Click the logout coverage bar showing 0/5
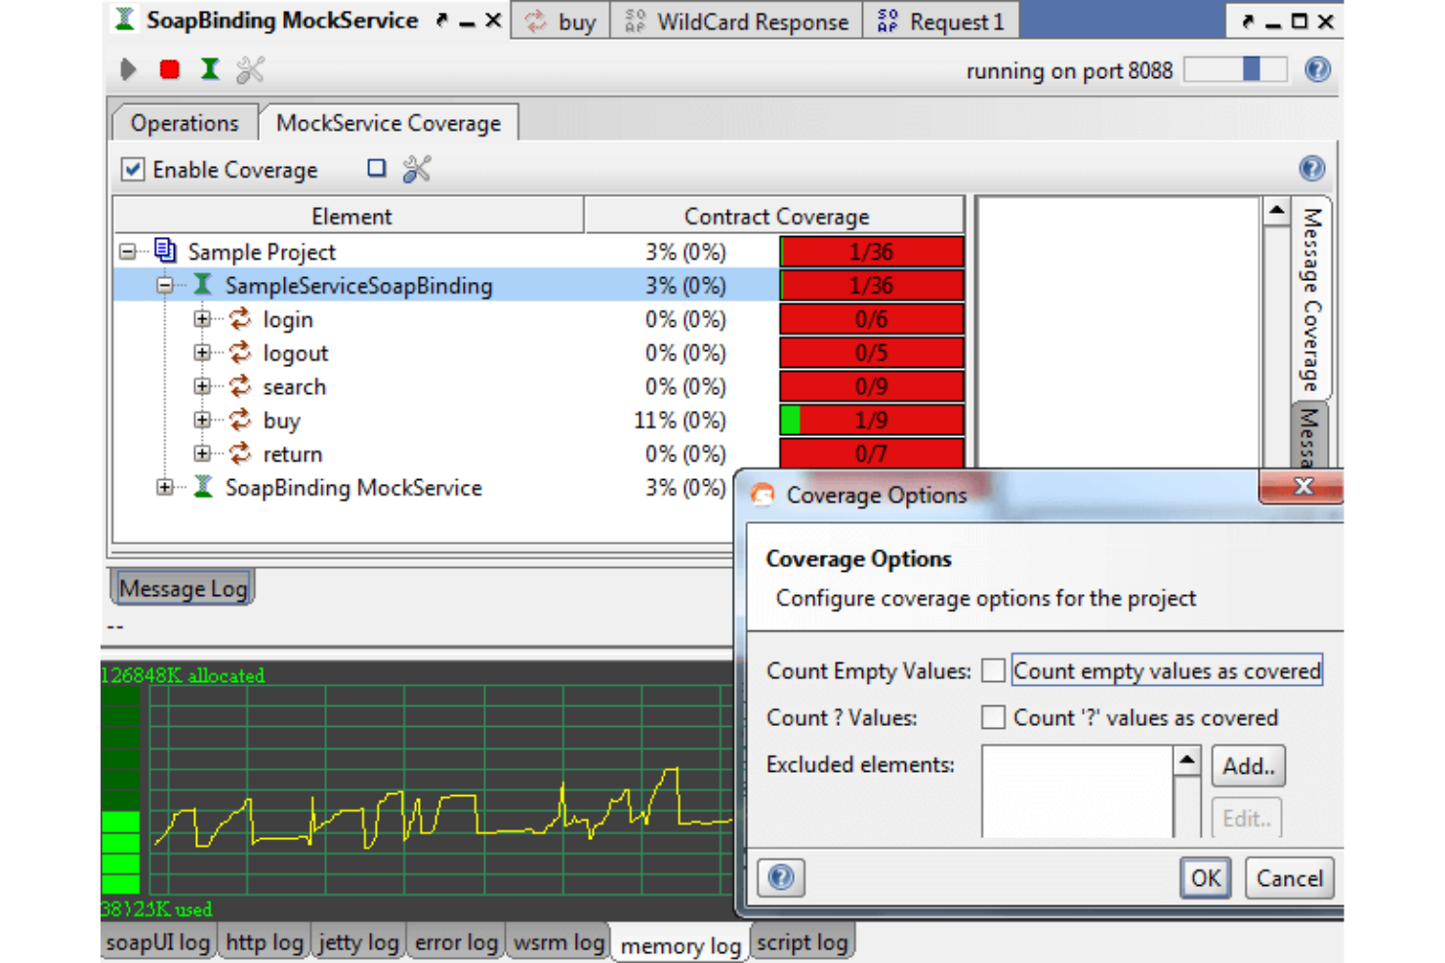This screenshot has height=963, width=1445. pos(872,352)
